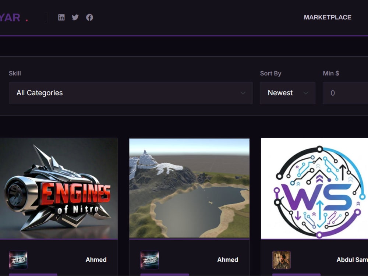Image resolution: width=368 pixels, height=276 pixels.
Task: Click the Min $ input field
Action: (x=345, y=93)
